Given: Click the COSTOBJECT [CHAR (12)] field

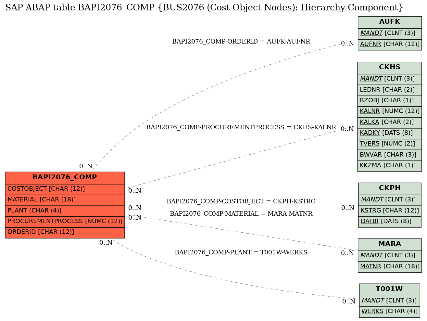Looking at the screenshot, I should pos(65,189).
